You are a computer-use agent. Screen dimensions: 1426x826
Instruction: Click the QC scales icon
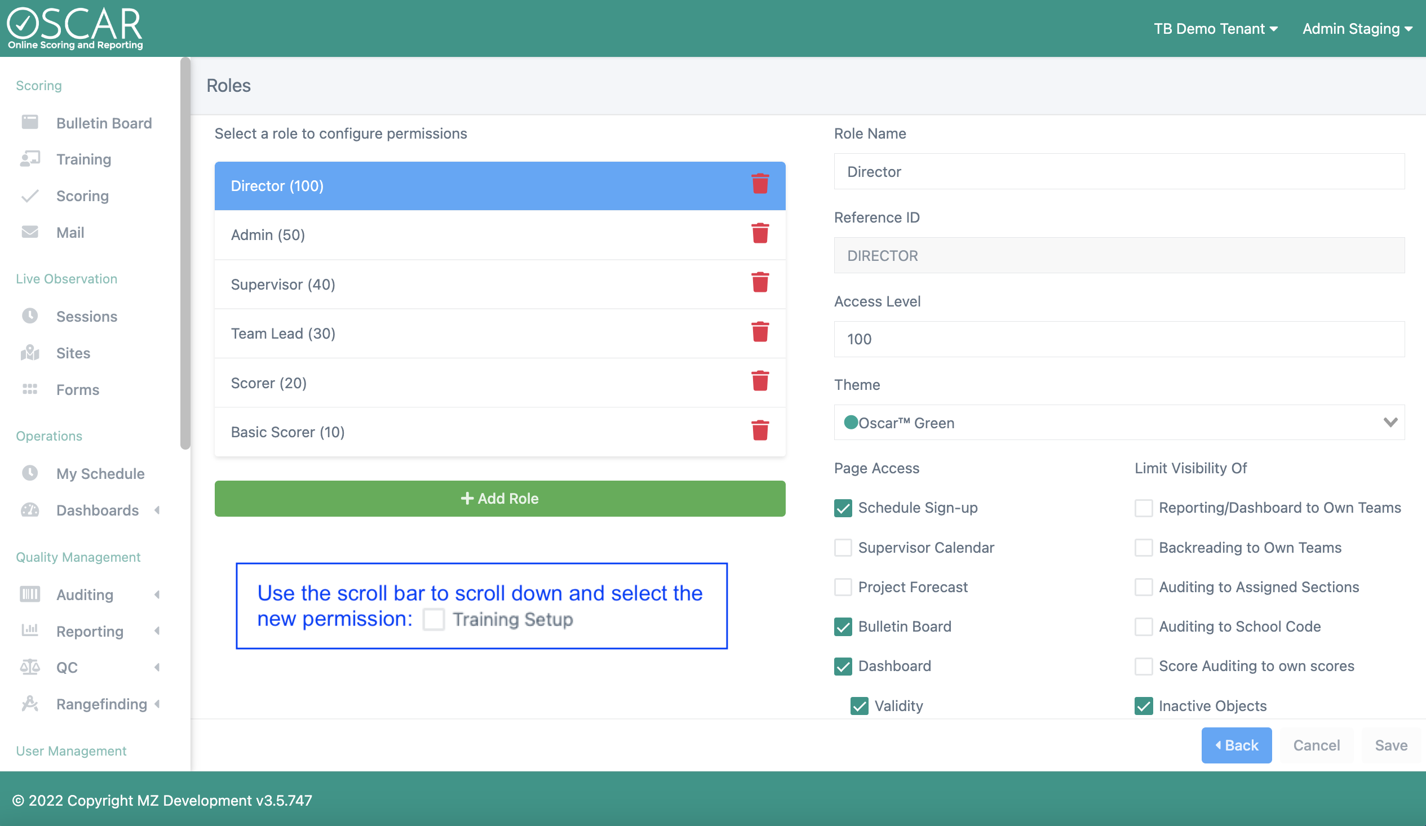(29, 667)
